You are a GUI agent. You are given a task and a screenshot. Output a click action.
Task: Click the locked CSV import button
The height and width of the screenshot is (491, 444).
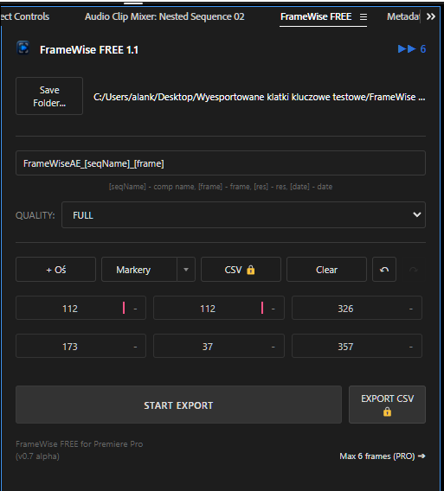point(241,270)
